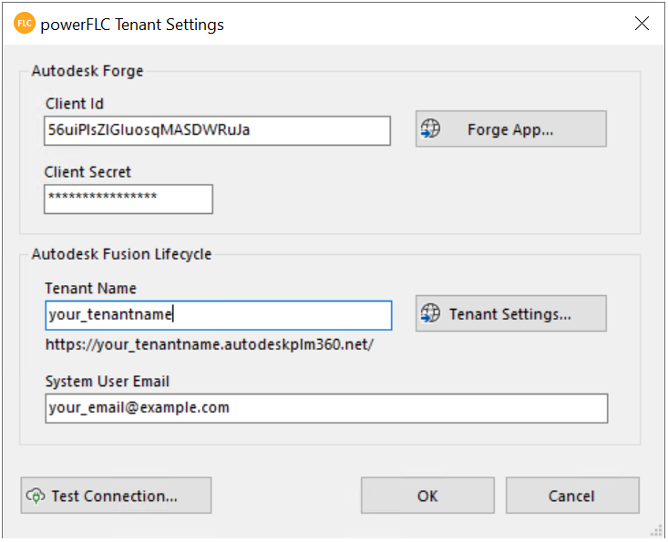Click the cloud icon on Test Connection button
This screenshot has height=542, width=668.
pyautogui.click(x=36, y=496)
